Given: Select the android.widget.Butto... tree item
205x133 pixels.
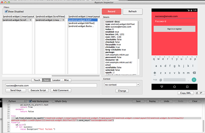Looking at the screenshot, I should pos(81,26).
